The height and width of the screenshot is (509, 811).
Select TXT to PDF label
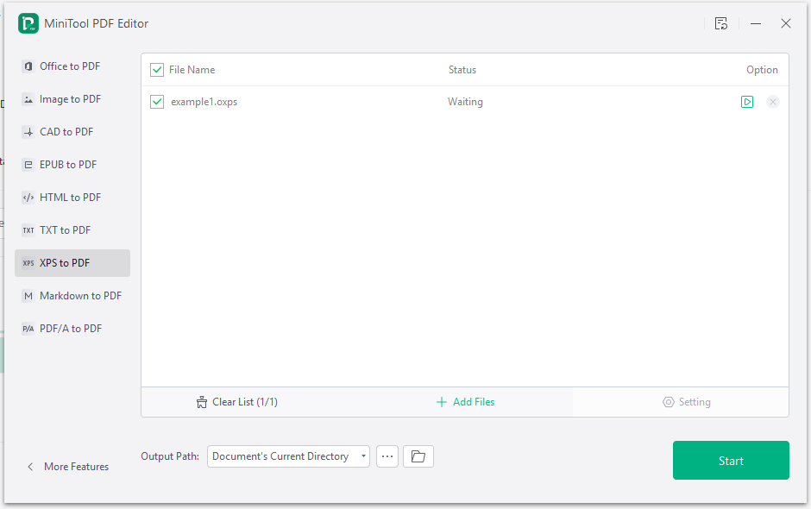tap(66, 230)
